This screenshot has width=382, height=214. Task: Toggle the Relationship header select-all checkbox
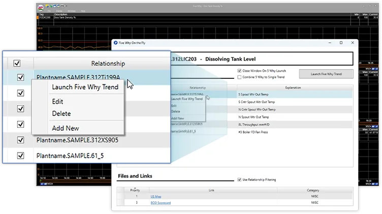tap(17, 64)
